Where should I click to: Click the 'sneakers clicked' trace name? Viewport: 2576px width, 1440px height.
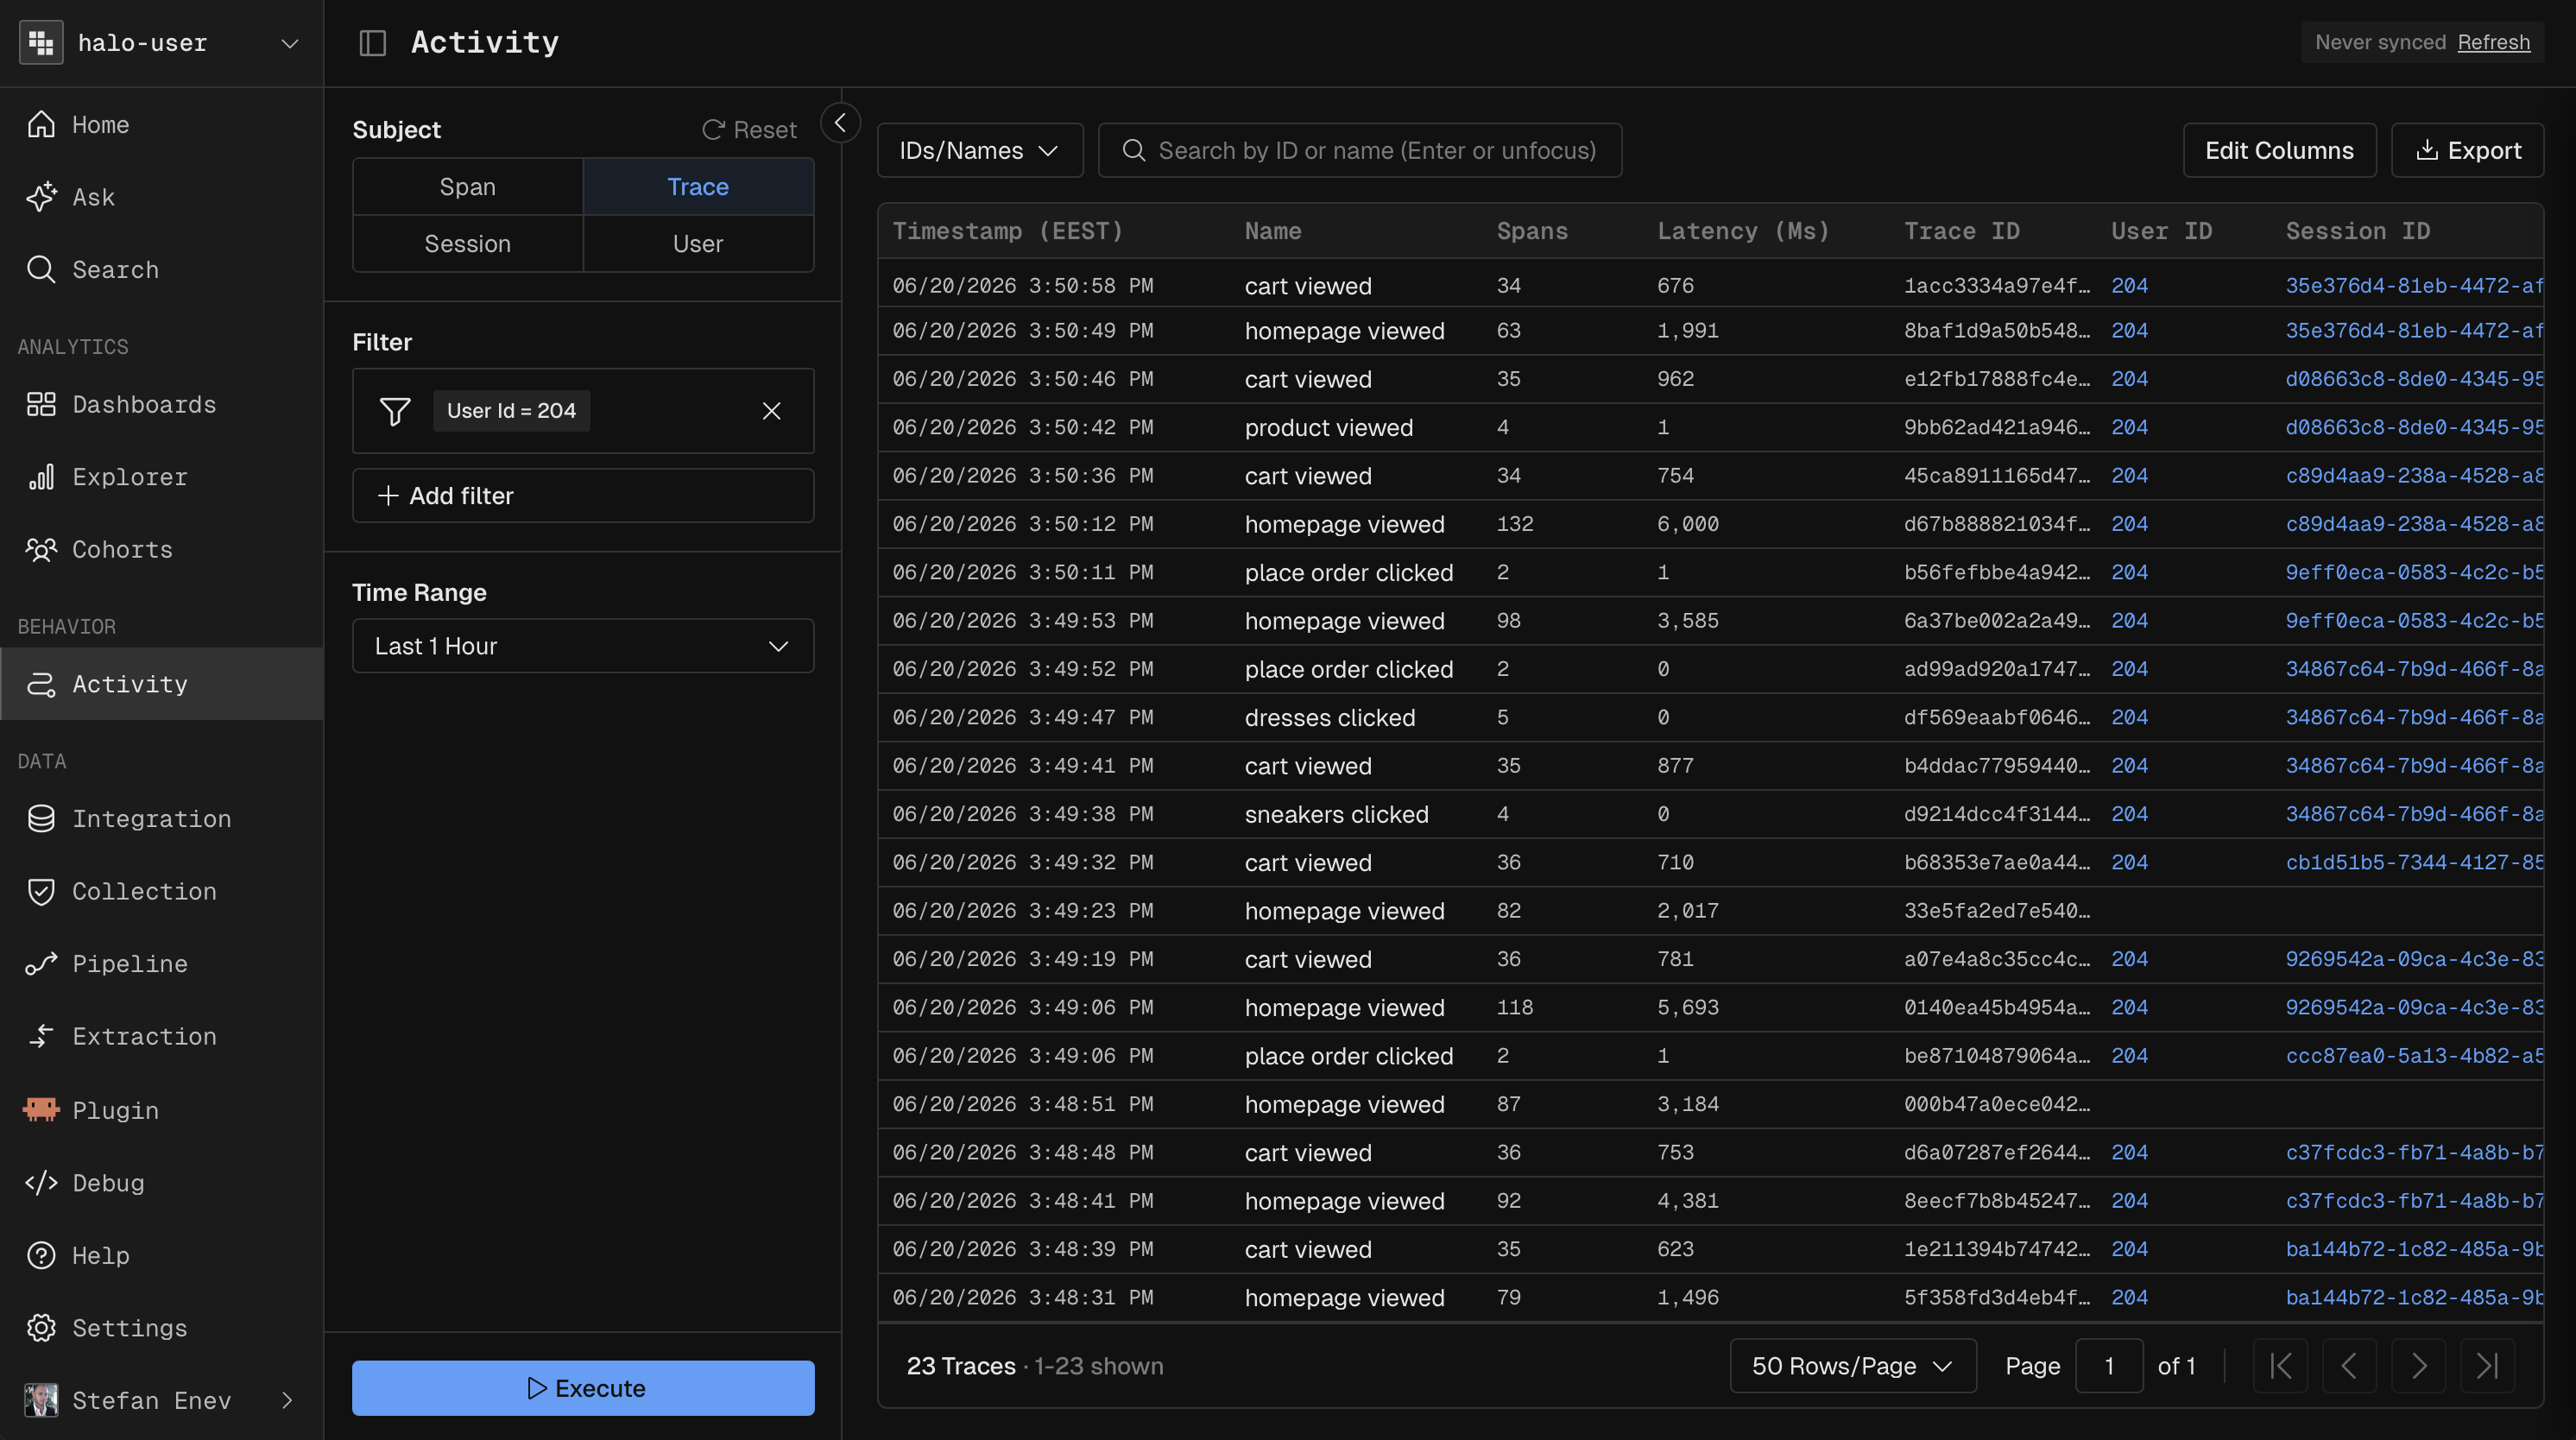pyautogui.click(x=1336, y=814)
